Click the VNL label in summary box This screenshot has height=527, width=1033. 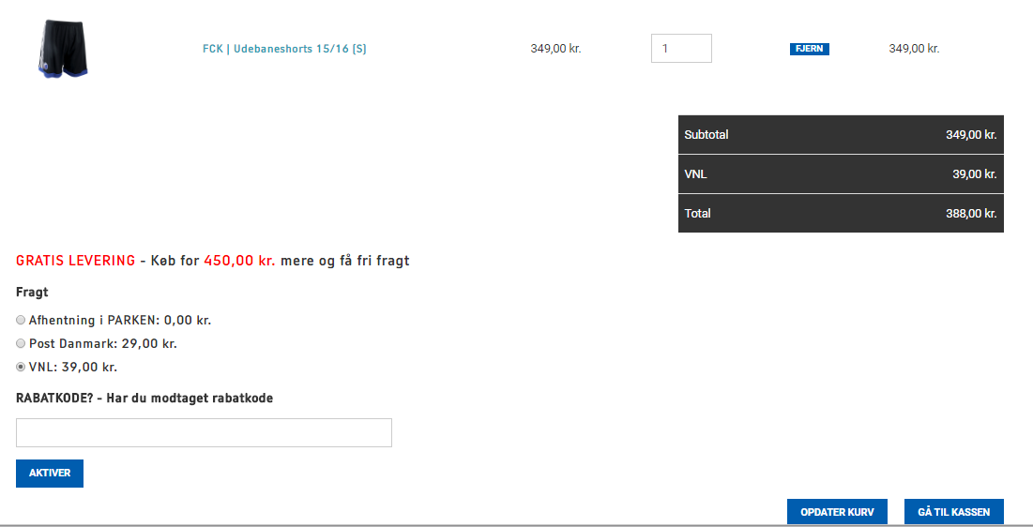coord(695,174)
